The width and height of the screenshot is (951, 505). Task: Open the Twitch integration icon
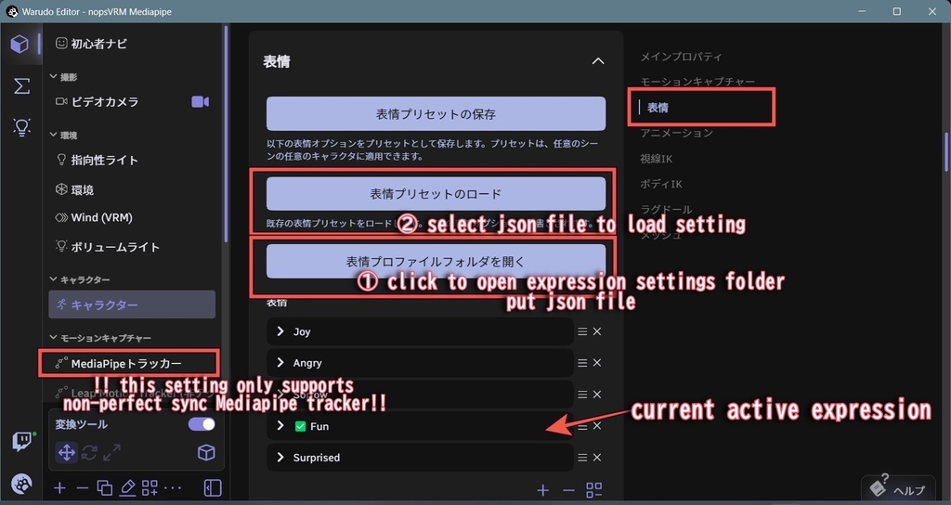[22, 441]
